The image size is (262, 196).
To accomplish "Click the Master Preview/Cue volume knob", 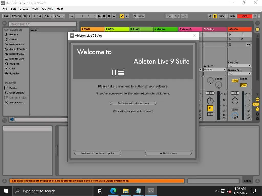I will click(x=235, y=116).
